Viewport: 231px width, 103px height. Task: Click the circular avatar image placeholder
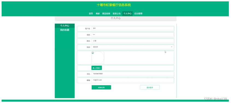click(x=98, y=58)
